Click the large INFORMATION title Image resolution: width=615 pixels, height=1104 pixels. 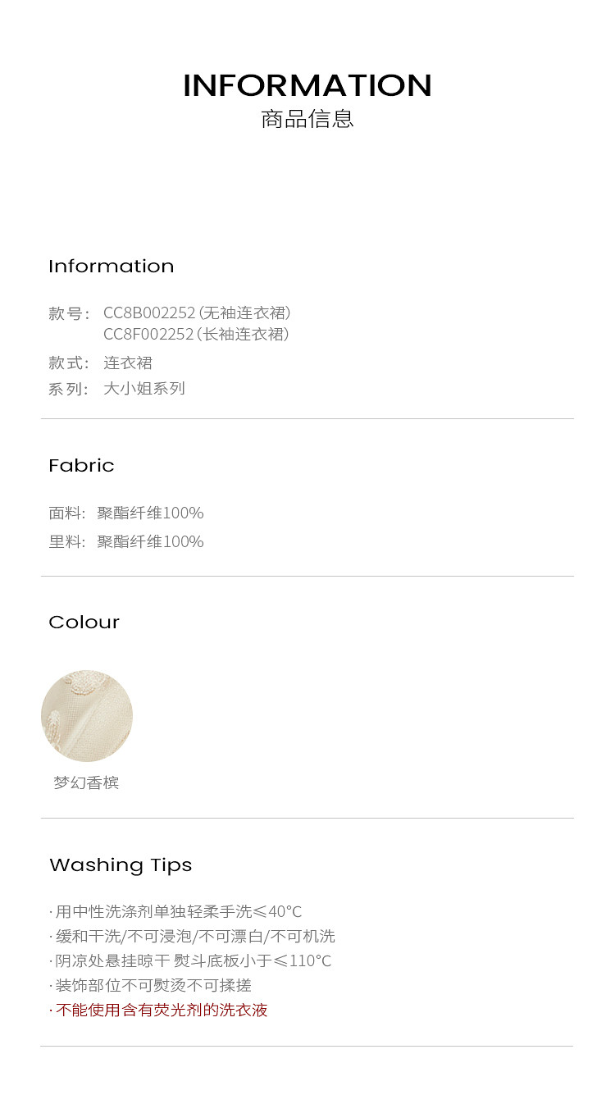pos(307,85)
